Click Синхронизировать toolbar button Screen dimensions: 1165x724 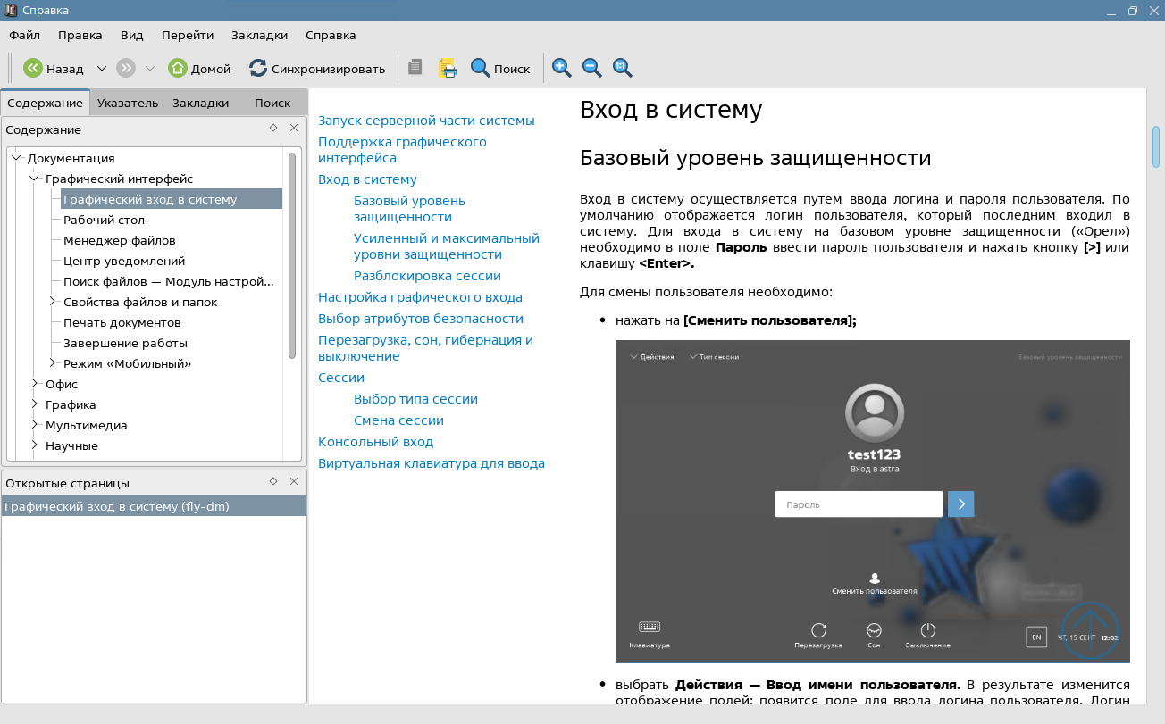(x=317, y=68)
